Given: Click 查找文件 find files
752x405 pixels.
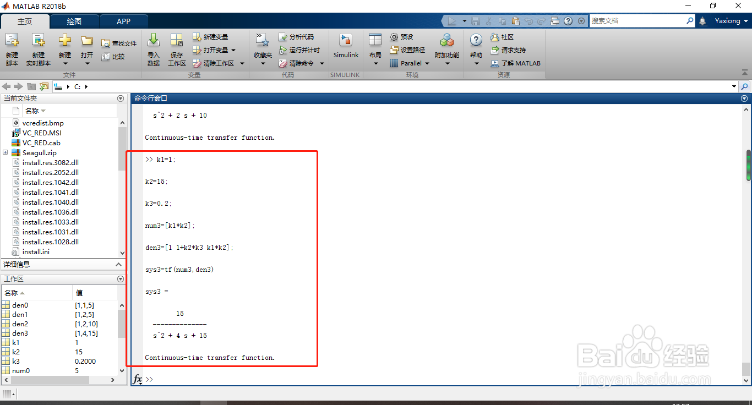Looking at the screenshot, I should pyautogui.click(x=119, y=43).
